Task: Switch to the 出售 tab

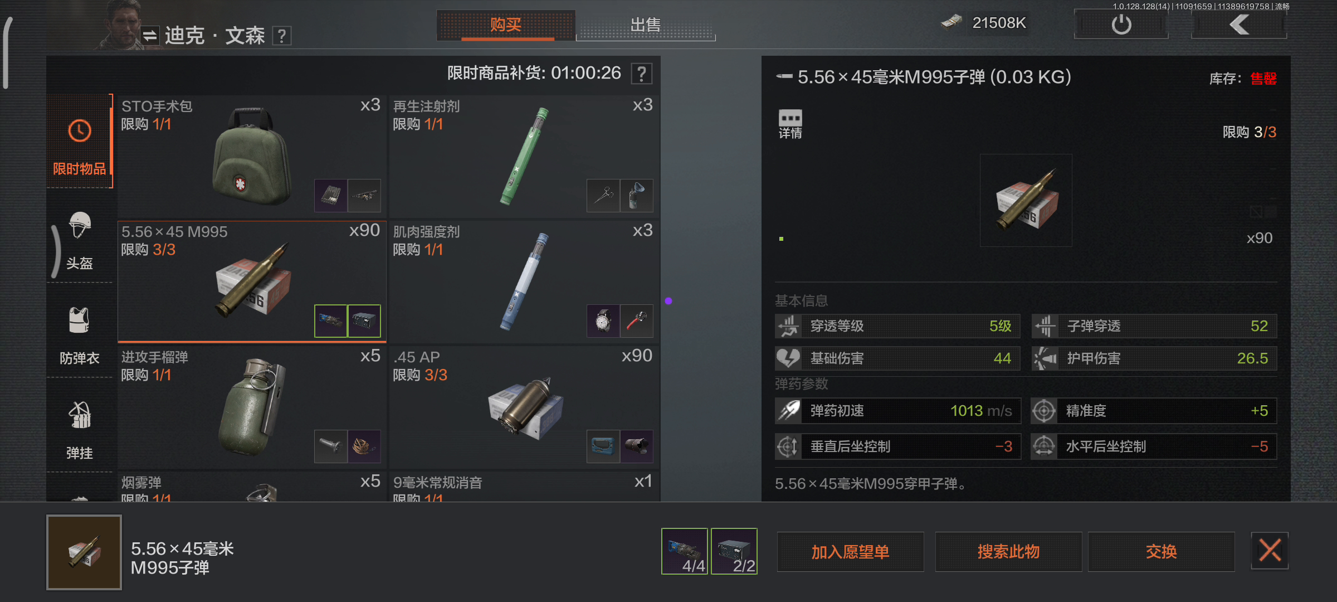Action: [x=646, y=25]
